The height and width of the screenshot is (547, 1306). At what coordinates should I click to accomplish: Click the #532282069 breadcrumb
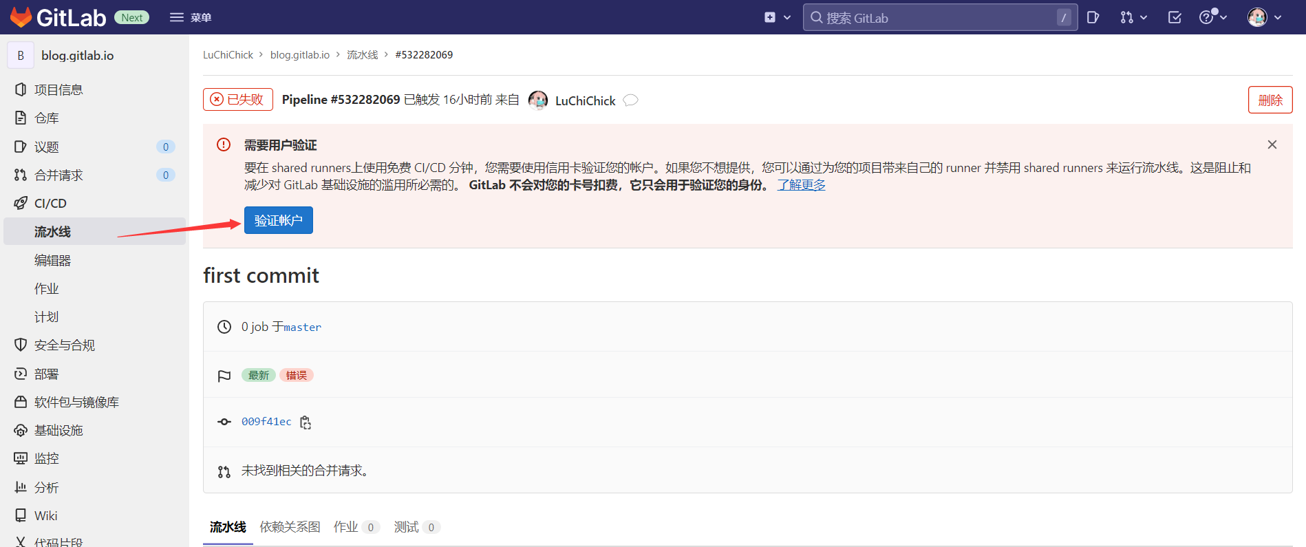click(x=424, y=54)
